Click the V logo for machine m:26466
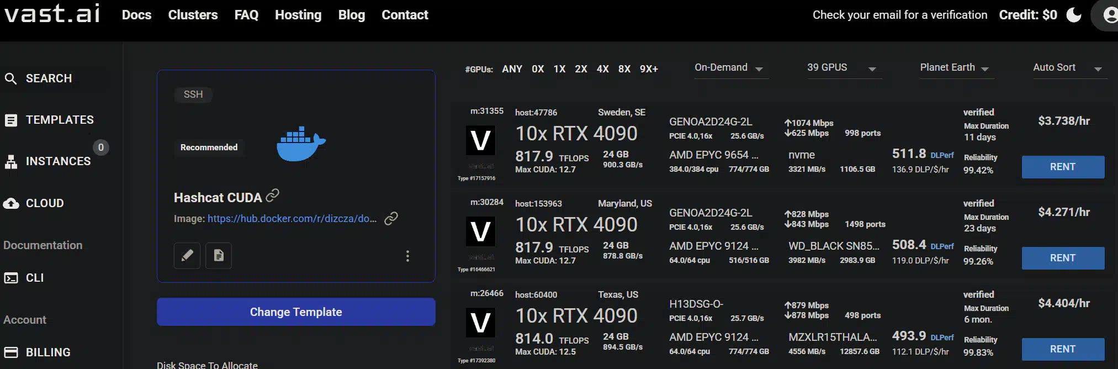This screenshot has height=369, width=1118. tap(480, 323)
